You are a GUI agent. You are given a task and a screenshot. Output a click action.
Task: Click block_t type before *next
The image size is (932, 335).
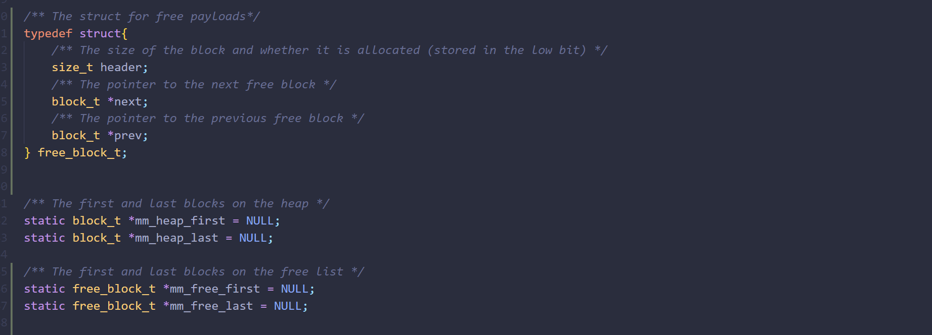point(76,102)
